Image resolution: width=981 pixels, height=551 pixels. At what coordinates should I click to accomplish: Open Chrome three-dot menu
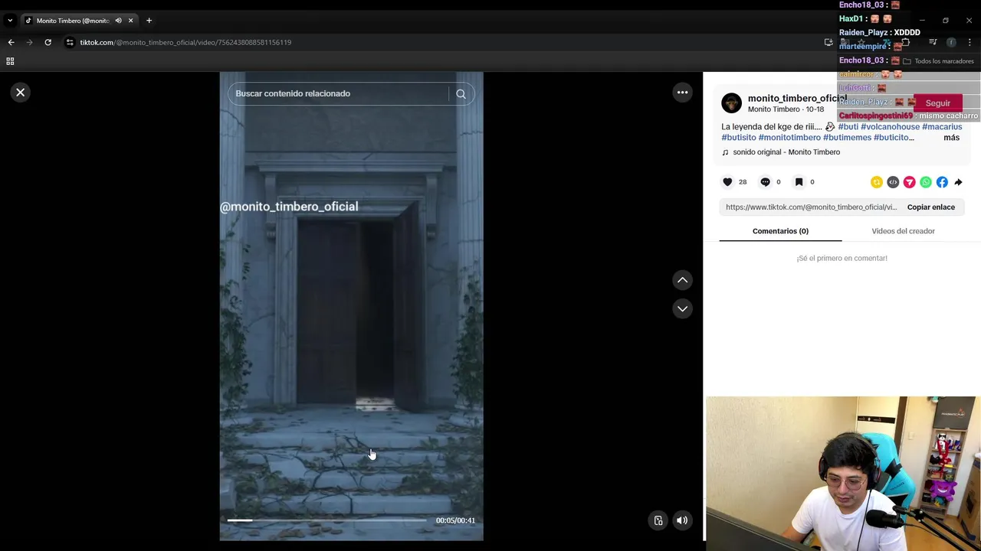pos(969,42)
